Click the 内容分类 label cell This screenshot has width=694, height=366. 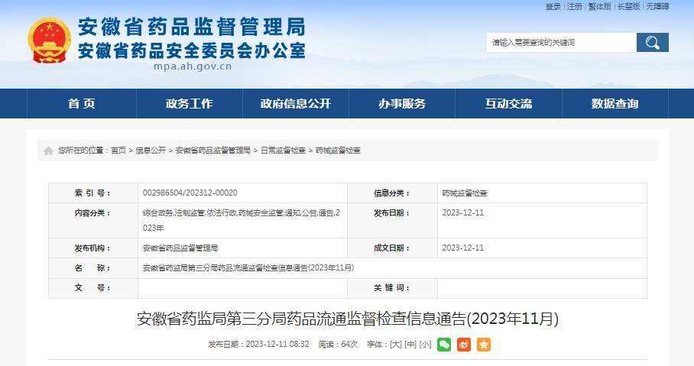point(93,220)
